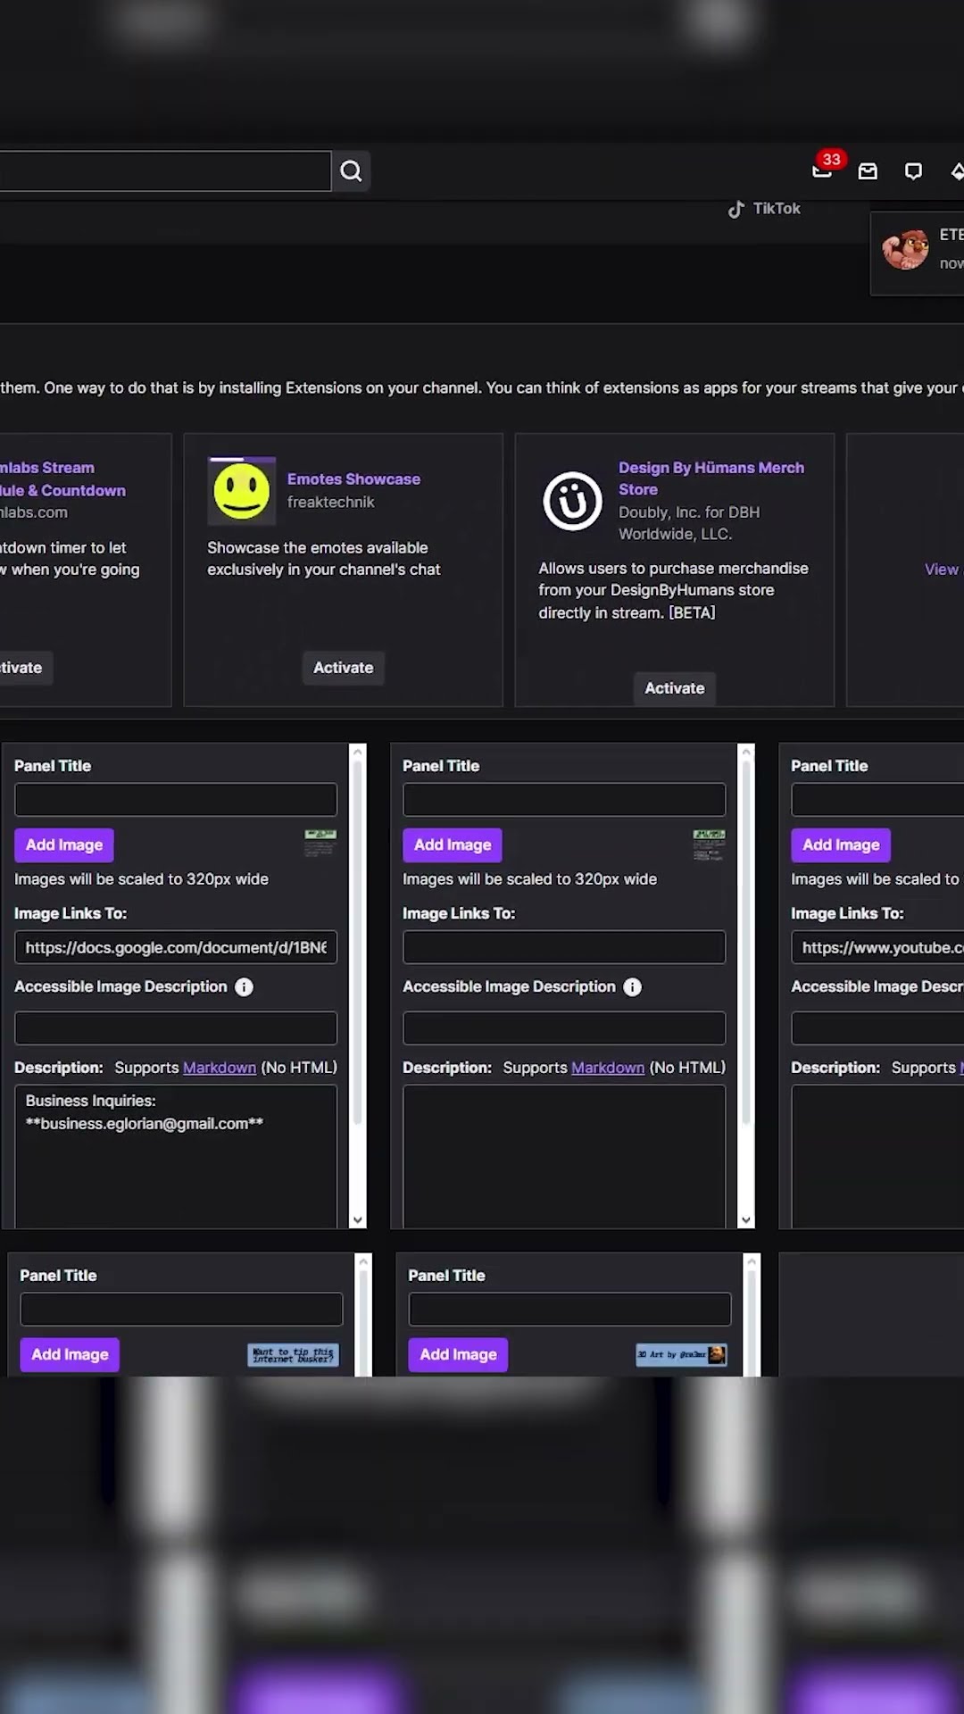Open the Design By Hümans Merch Store link

click(711, 478)
